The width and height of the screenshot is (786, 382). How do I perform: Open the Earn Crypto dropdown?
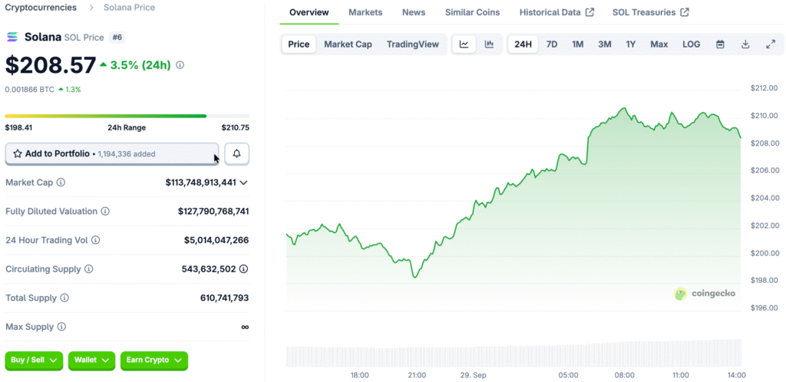point(154,360)
